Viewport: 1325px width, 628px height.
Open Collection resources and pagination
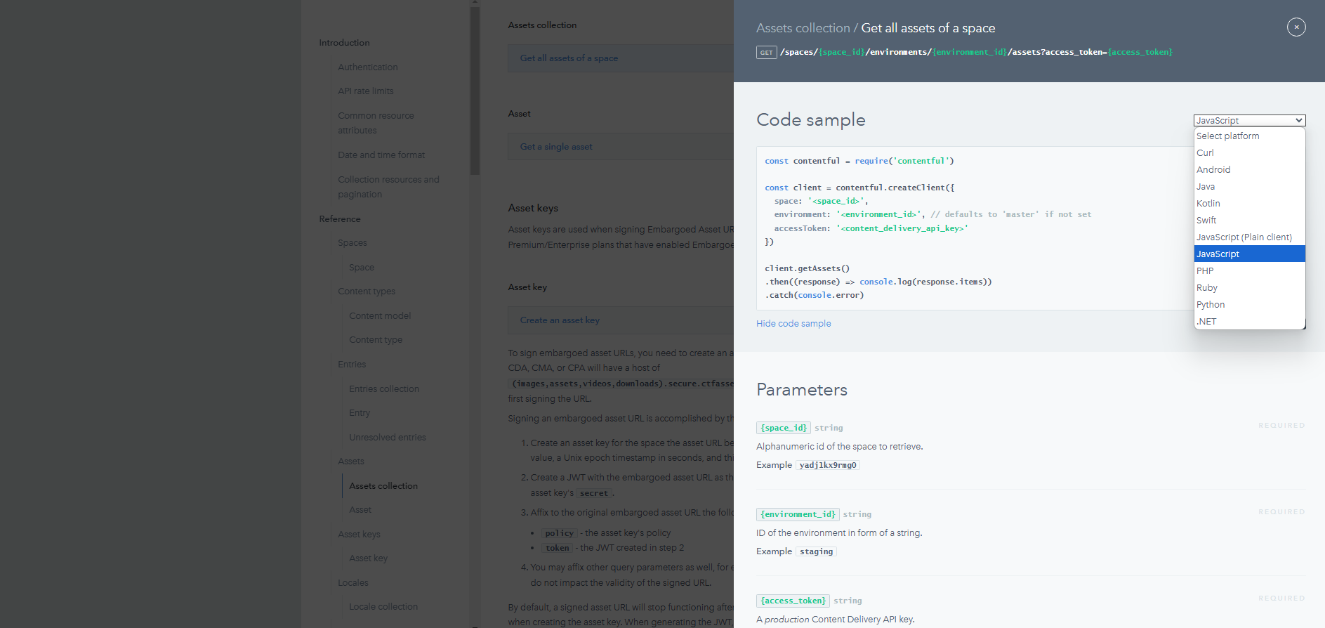click(x=388, y=187)
